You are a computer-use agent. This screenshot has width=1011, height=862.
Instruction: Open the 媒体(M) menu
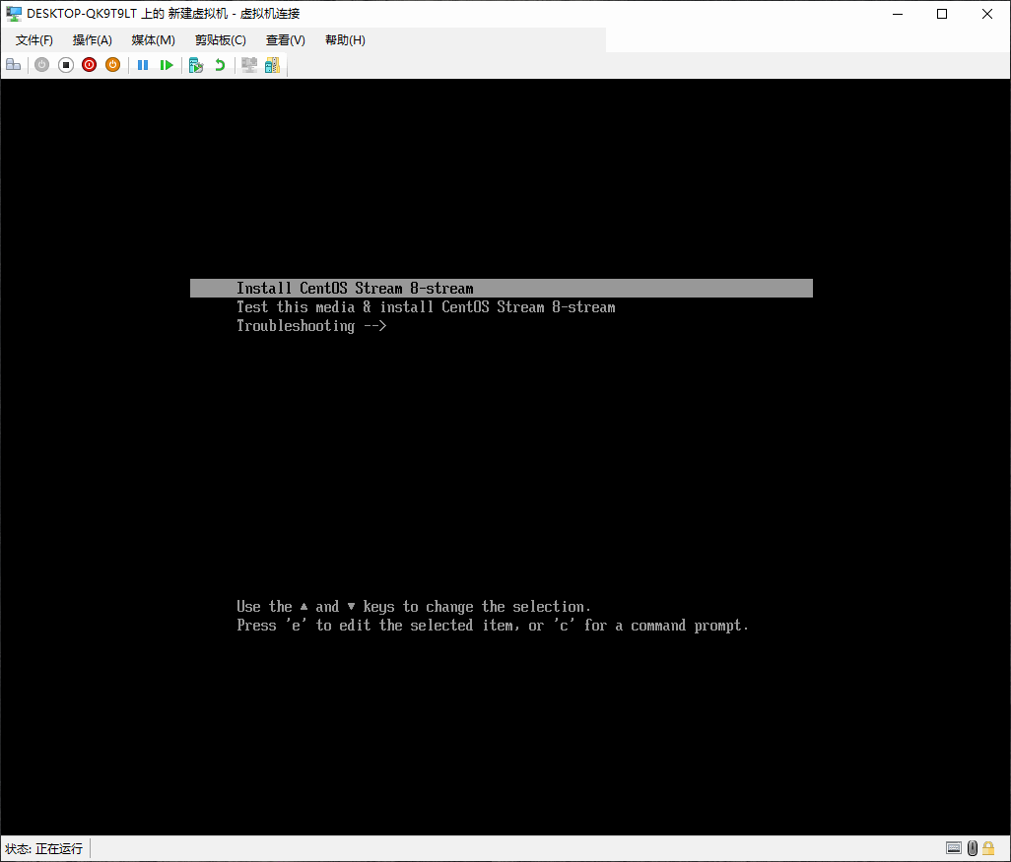[x=154, y=40]
